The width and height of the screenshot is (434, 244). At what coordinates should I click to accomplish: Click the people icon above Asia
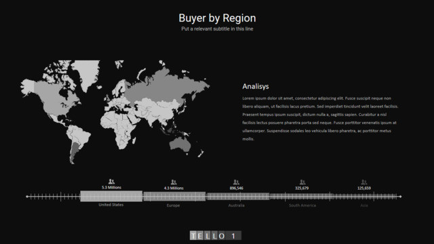point(364,182)
